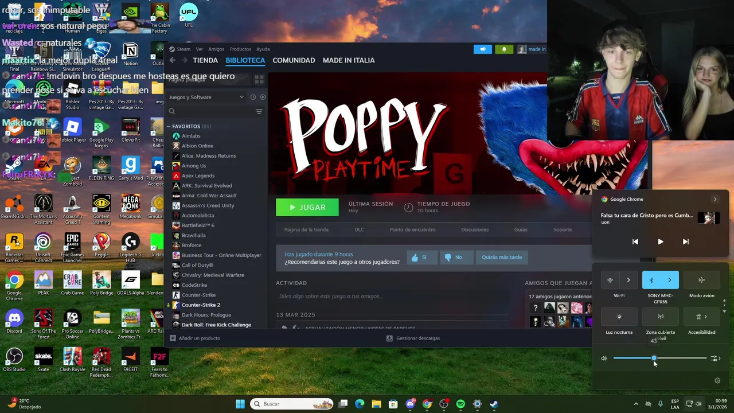Screen dimensions: 734x413
Task: Click the recent activity clock icon in library filter
Action: point(253,97)
